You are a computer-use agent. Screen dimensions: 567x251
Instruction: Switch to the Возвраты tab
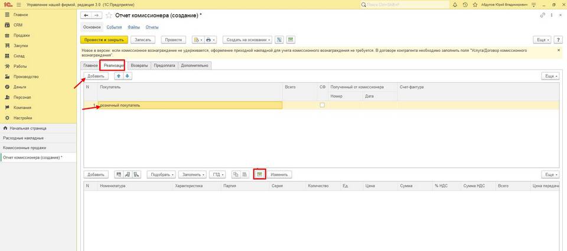[x=139, y=65]
